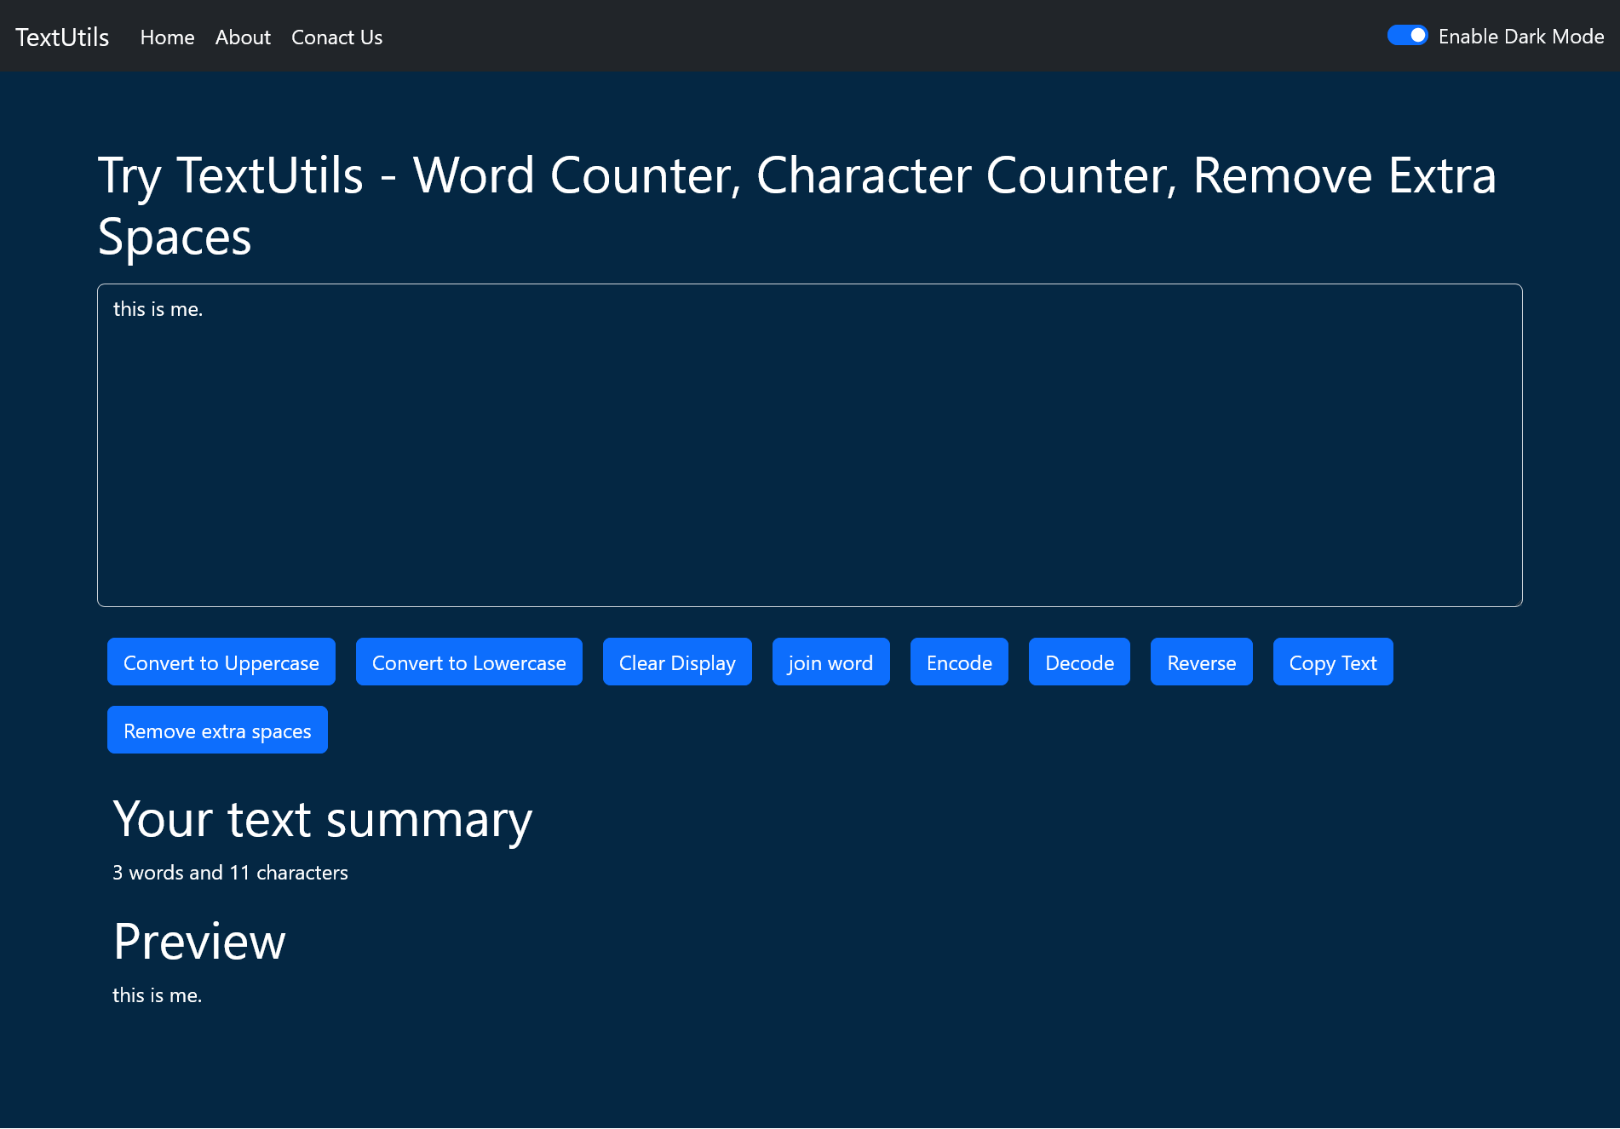Click the '3 words and 11 characters' text
Screen dimensions: 1620x1129
click(x=230, y=873)
